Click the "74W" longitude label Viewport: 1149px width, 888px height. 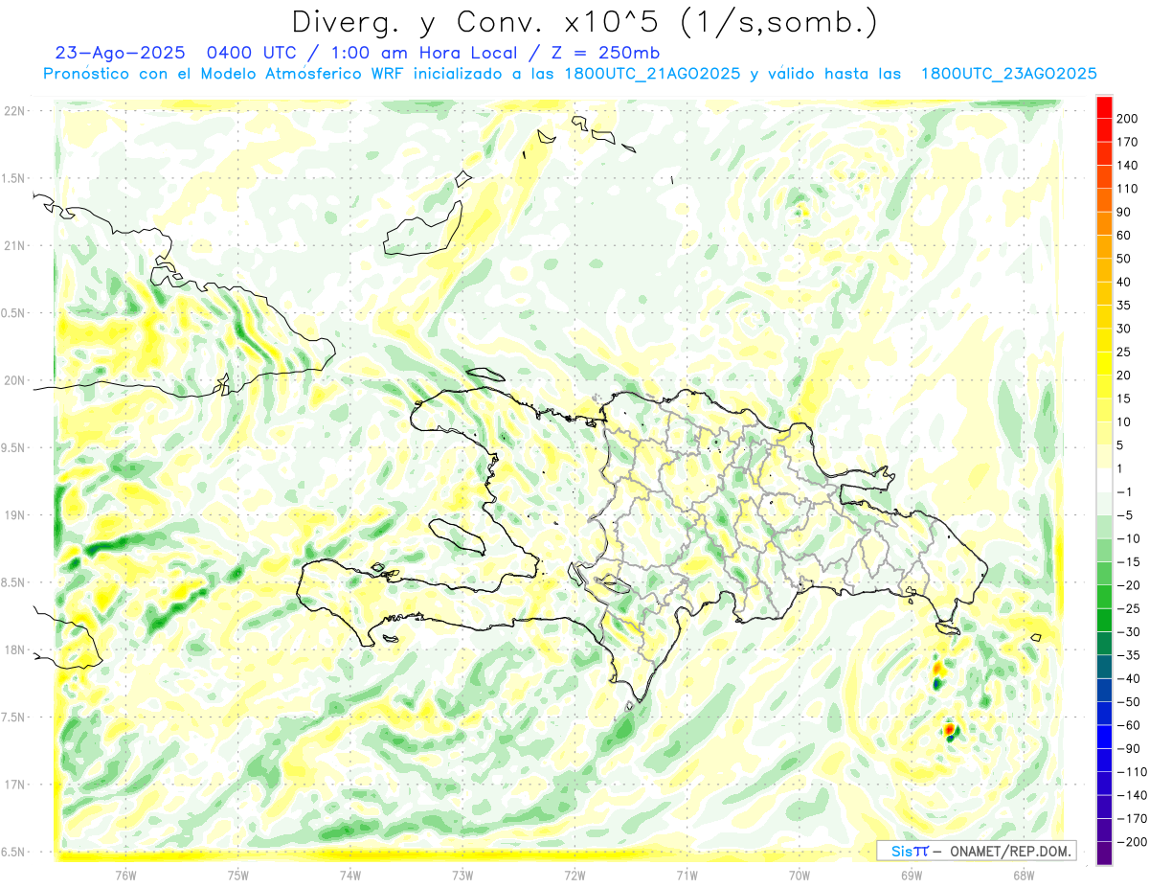pos(350,875)
